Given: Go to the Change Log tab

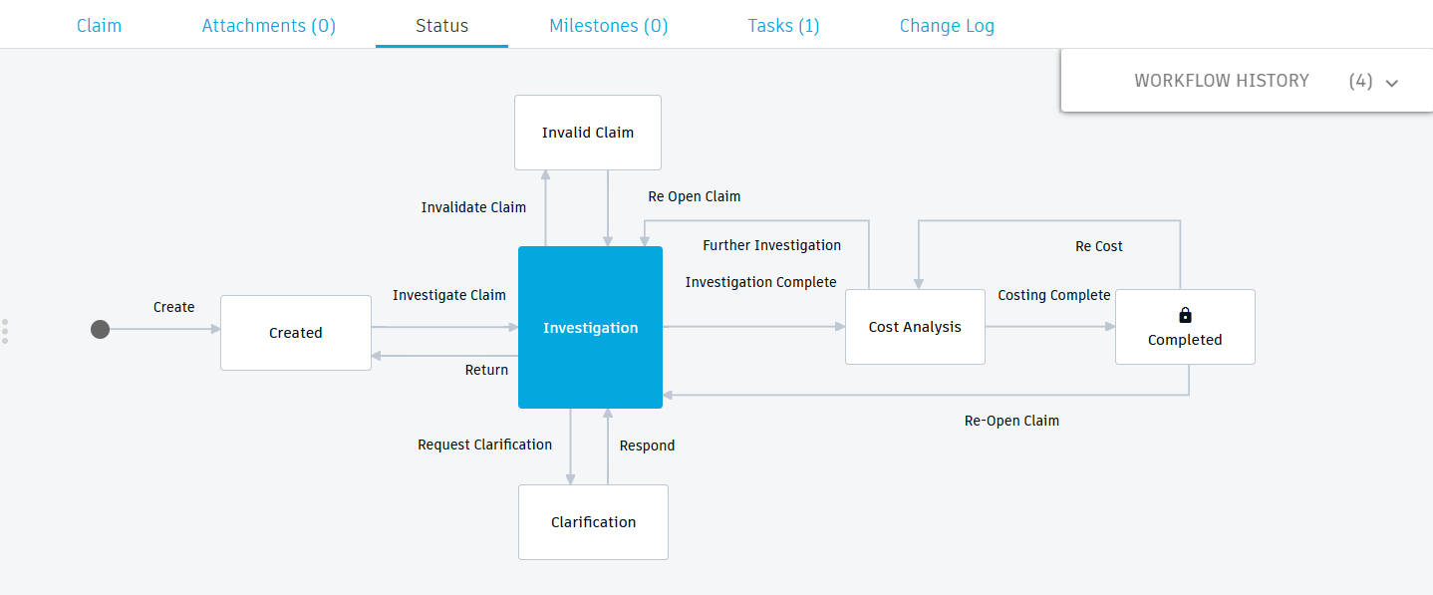Looking at the screenshot, I should pyautogui.click(x=947, y=25).
